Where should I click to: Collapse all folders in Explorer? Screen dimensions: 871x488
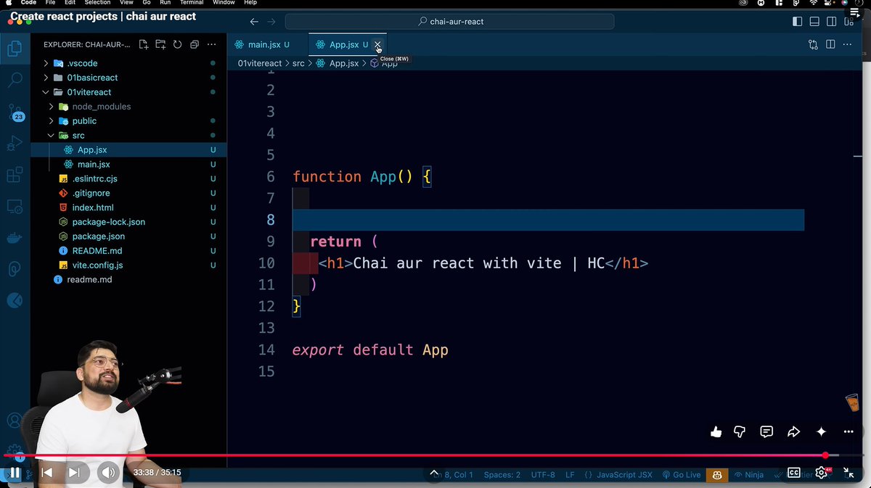coord(195,45)
